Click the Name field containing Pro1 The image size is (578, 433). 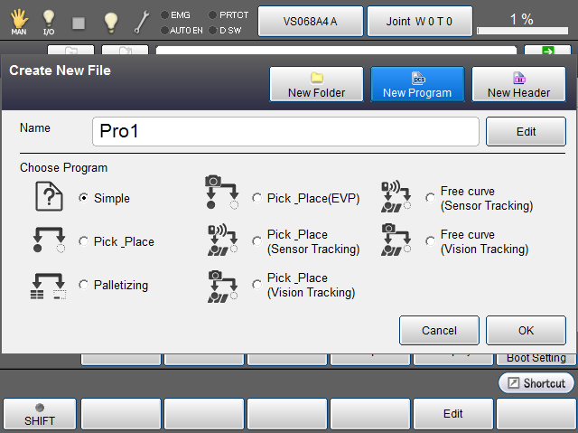coord(285,131)
